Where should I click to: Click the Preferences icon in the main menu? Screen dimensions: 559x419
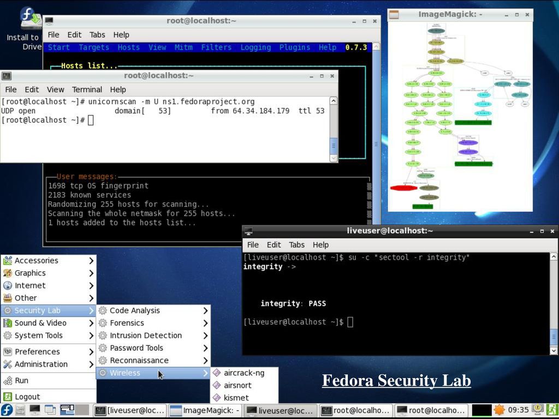click(8, 352)
